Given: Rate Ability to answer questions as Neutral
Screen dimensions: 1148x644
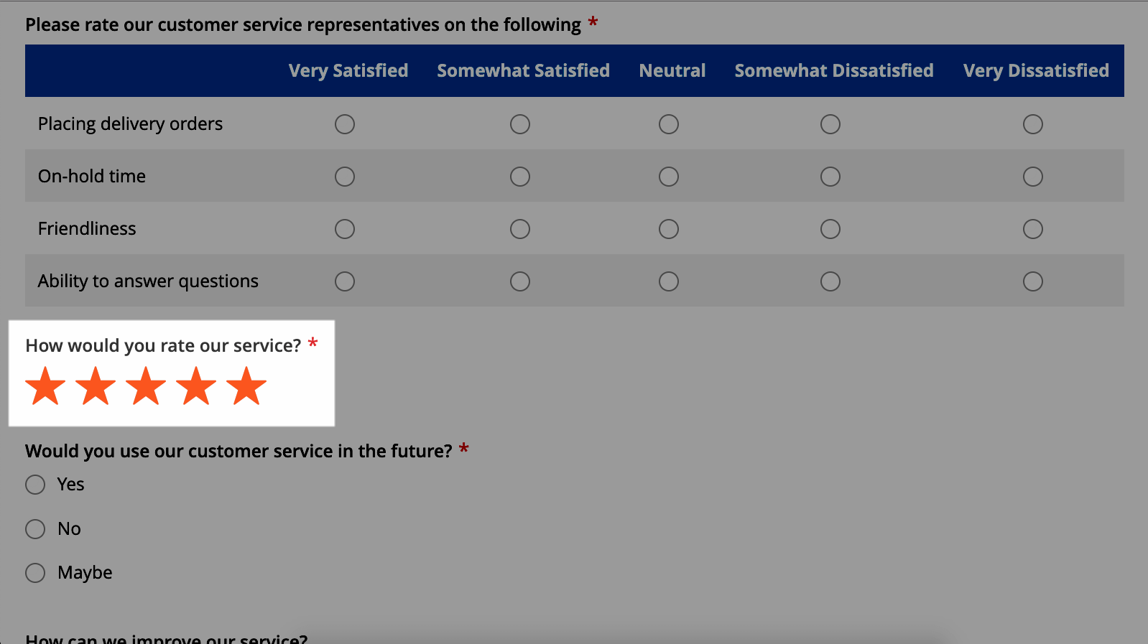Looking at the screenshot, I should point(669,281).
